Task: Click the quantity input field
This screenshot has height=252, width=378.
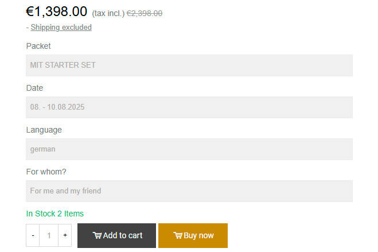Action: tap(49, 235)
